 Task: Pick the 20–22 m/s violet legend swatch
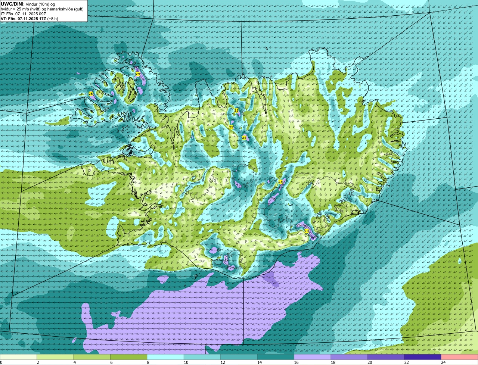(386, 357)
